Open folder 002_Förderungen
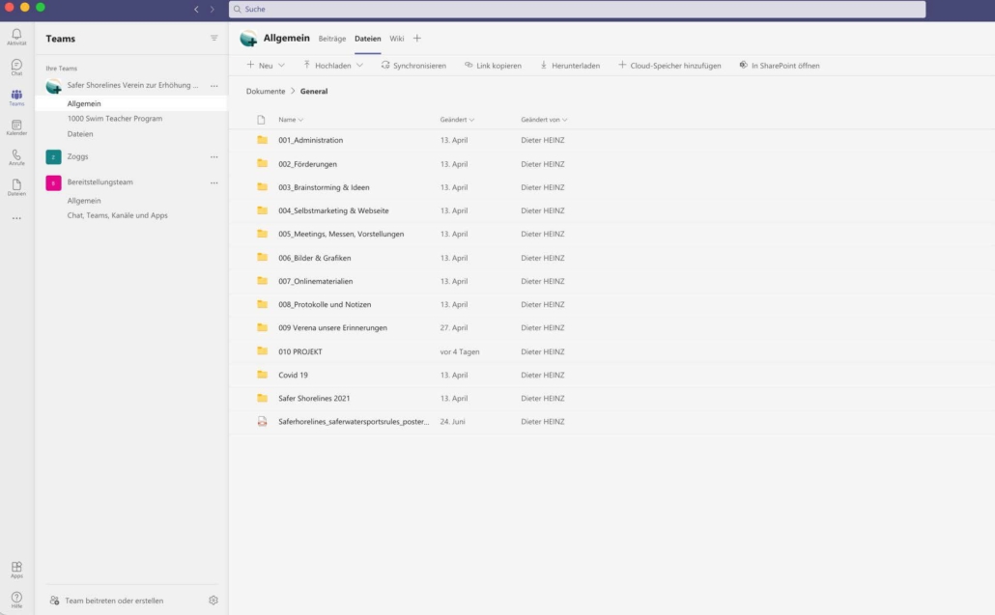Image resolution: width=995 pixels, height=615 pixels. click(x=307, y=163)
